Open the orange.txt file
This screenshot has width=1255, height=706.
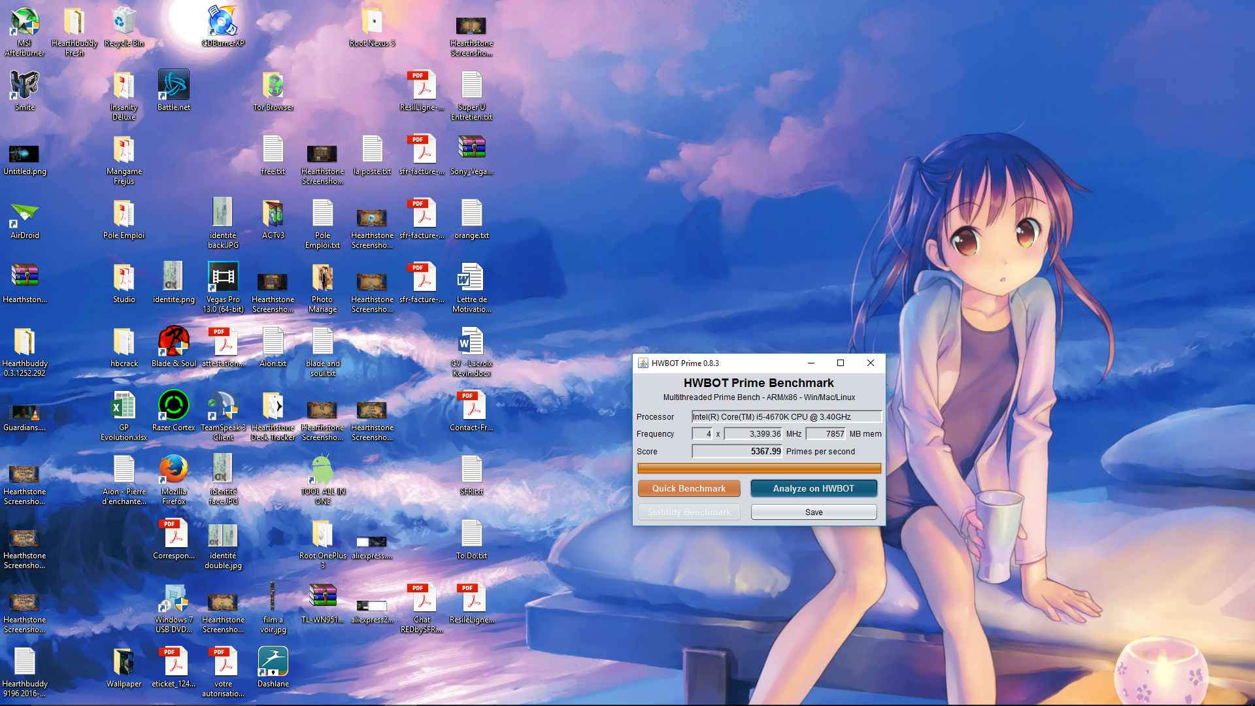471,218
